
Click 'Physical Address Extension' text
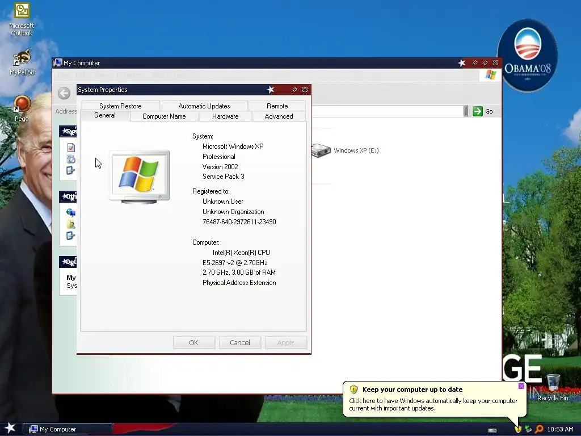(239, 283)
